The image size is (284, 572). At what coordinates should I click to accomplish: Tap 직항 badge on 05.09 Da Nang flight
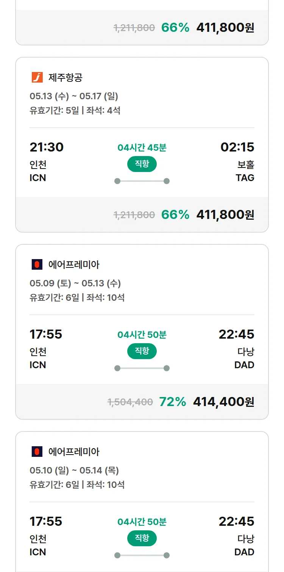coord(142,351)
